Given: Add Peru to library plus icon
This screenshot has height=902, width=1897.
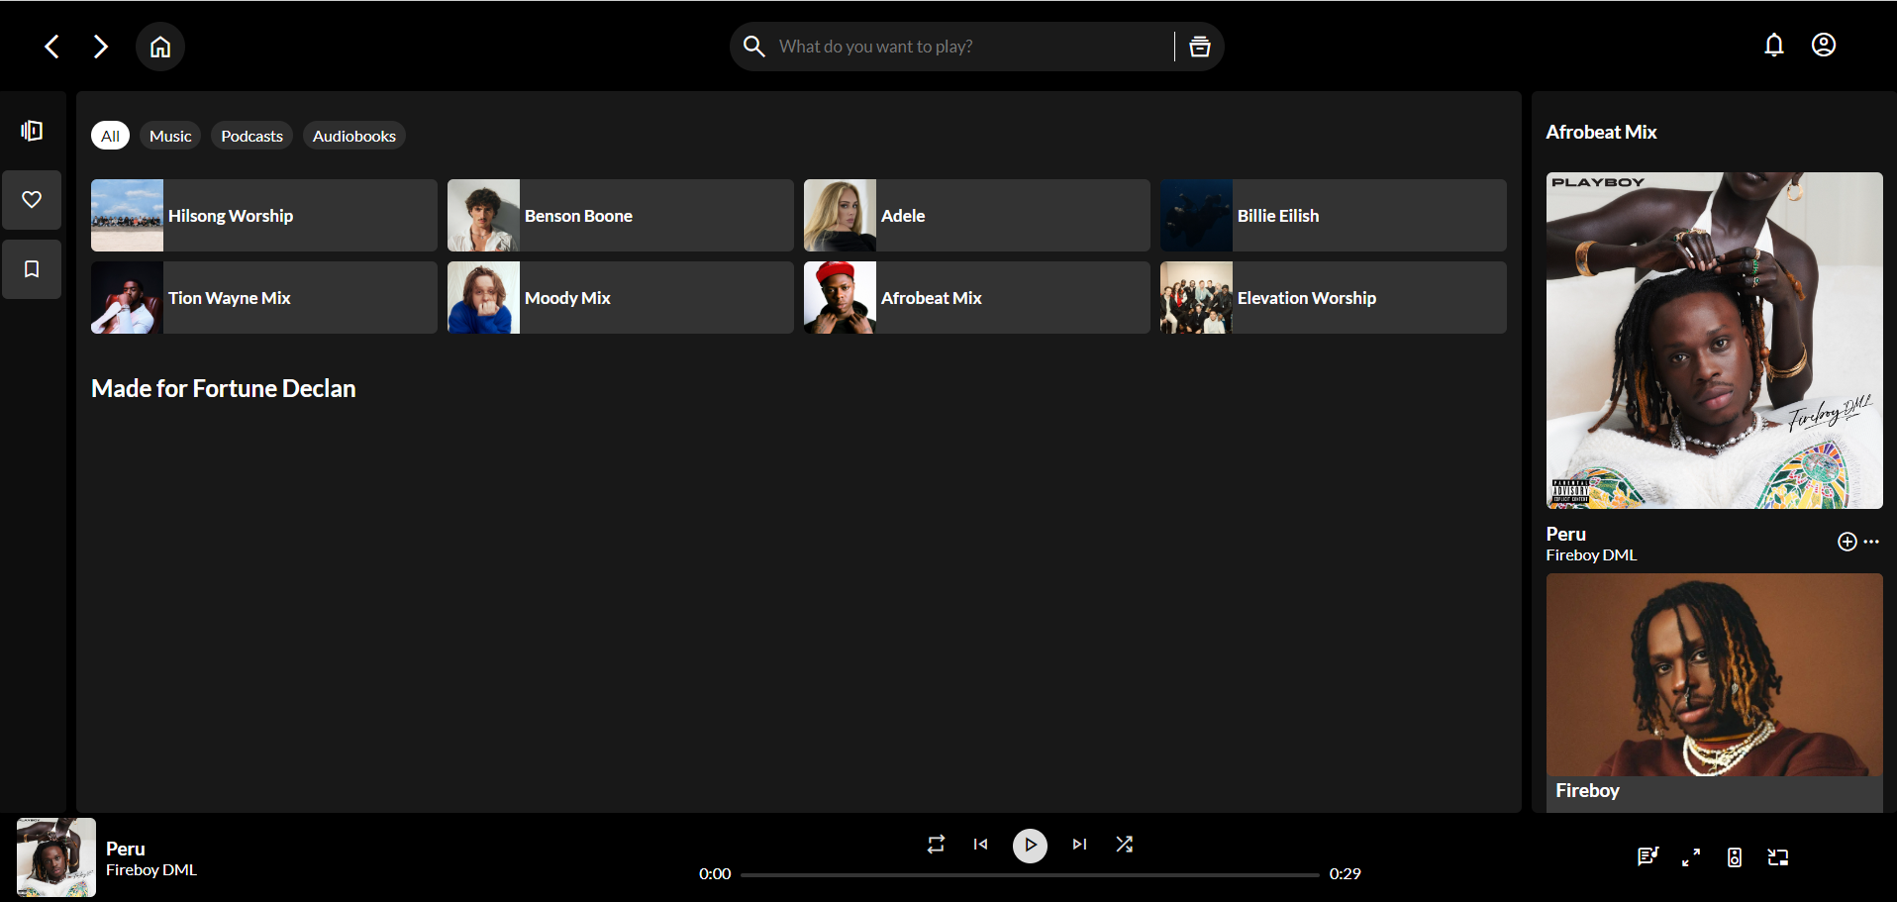Looking at the screenshot, I should [x=1847, y=542].
